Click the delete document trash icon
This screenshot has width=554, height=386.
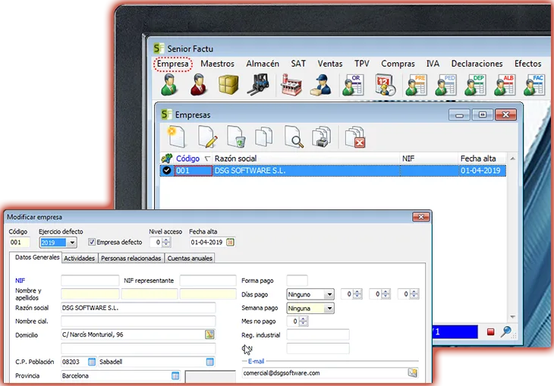click(x=236, y=137)
